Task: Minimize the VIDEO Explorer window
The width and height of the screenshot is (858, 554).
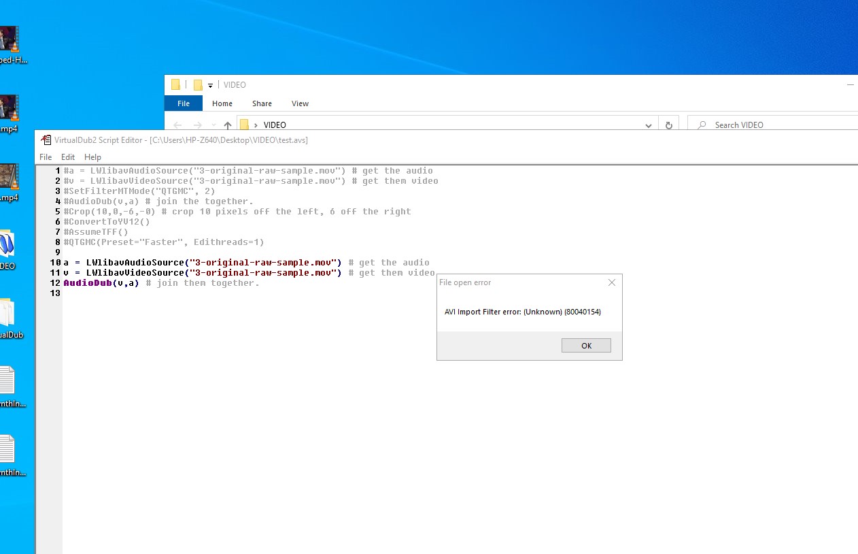Action: pyautogui.click(x=850, y=84)
